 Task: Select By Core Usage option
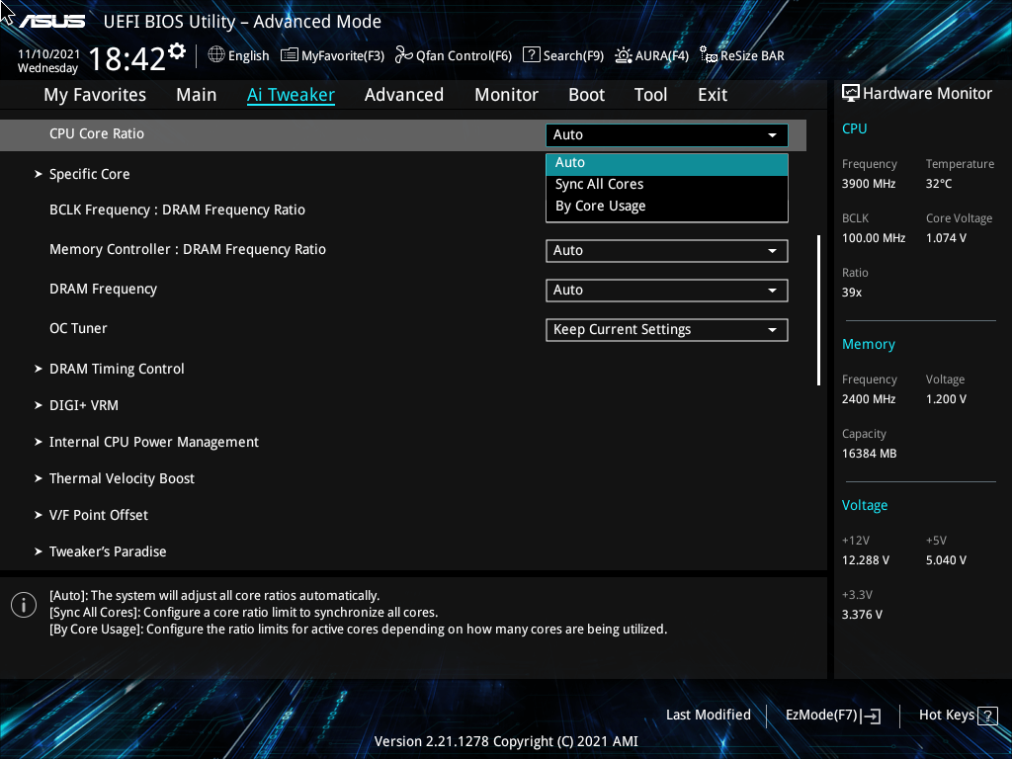pyautogui.click(x=667, y=207)
